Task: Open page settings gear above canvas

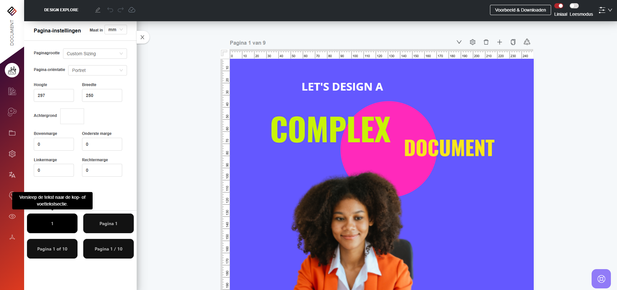Action: [473, 42]
